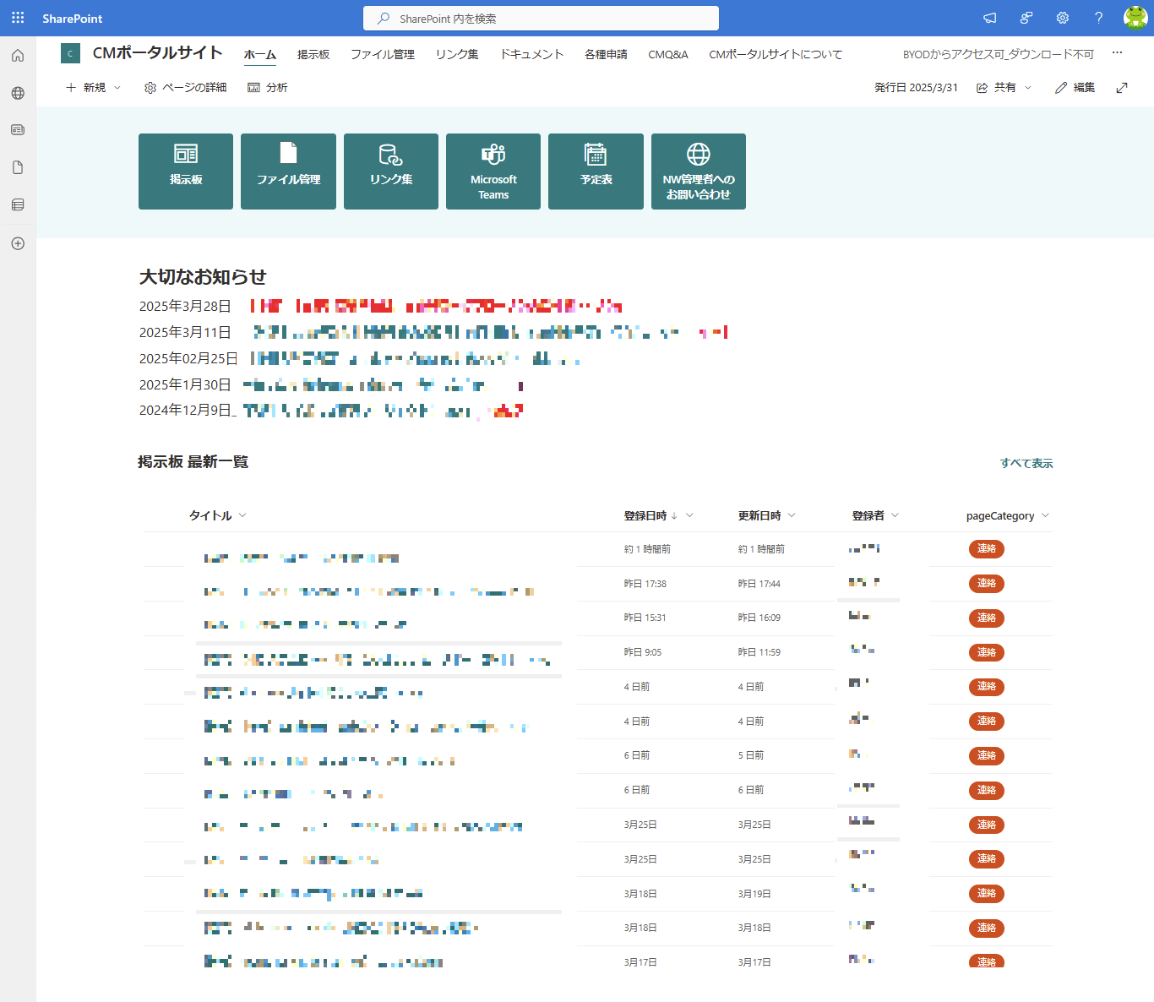
Task: Open the タイトル column sort dropdown
Action: click(x=242, y=515)
